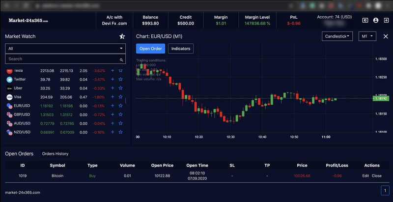This screenshot has height=202, width=393.
Task: Click the market-24x365.com footer text
Action: click(x=23, y=193)
